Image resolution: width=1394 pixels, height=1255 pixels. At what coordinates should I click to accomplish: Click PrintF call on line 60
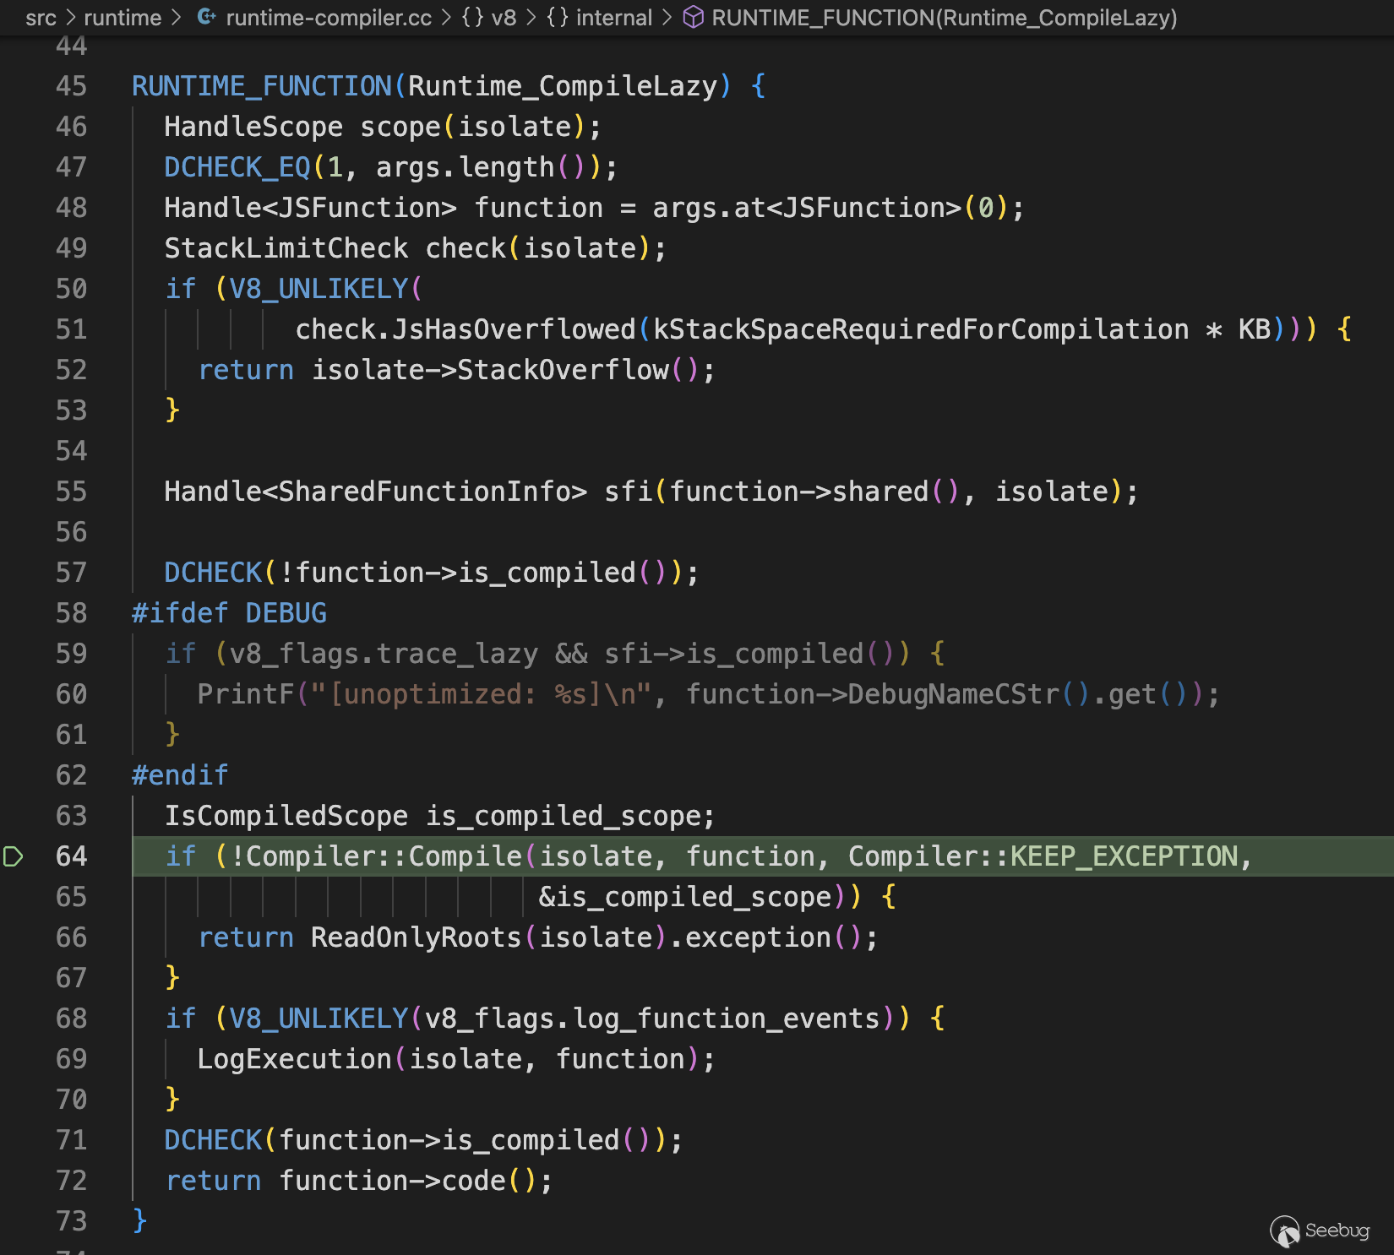tap(245, 694)
